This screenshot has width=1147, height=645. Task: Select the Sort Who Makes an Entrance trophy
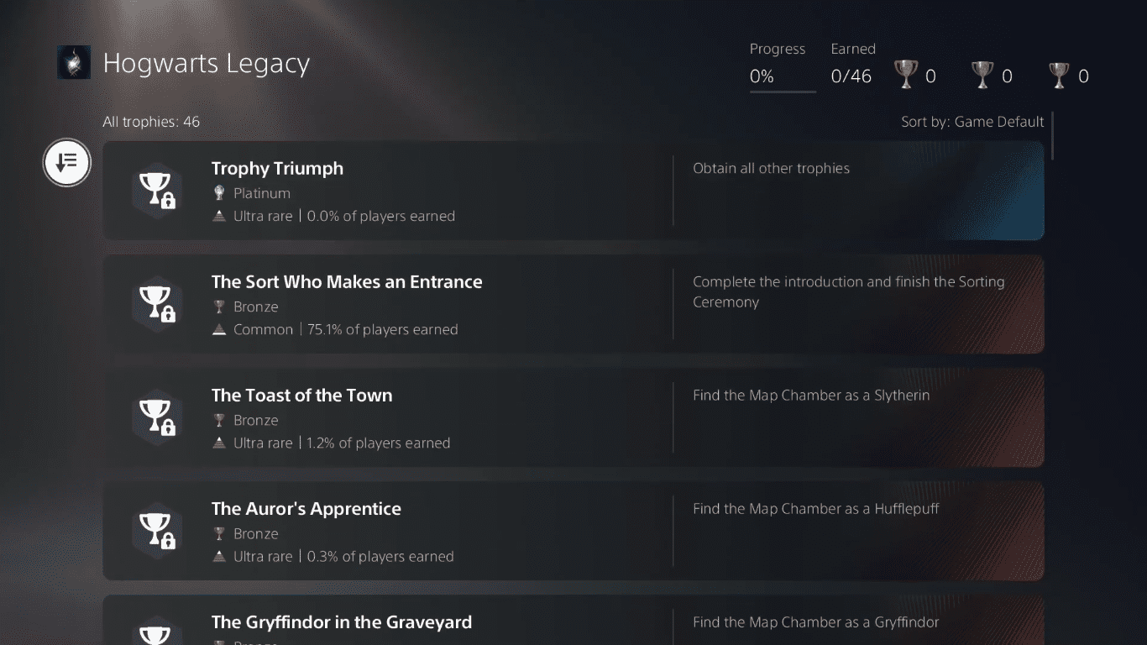click(x=573, y=304)
